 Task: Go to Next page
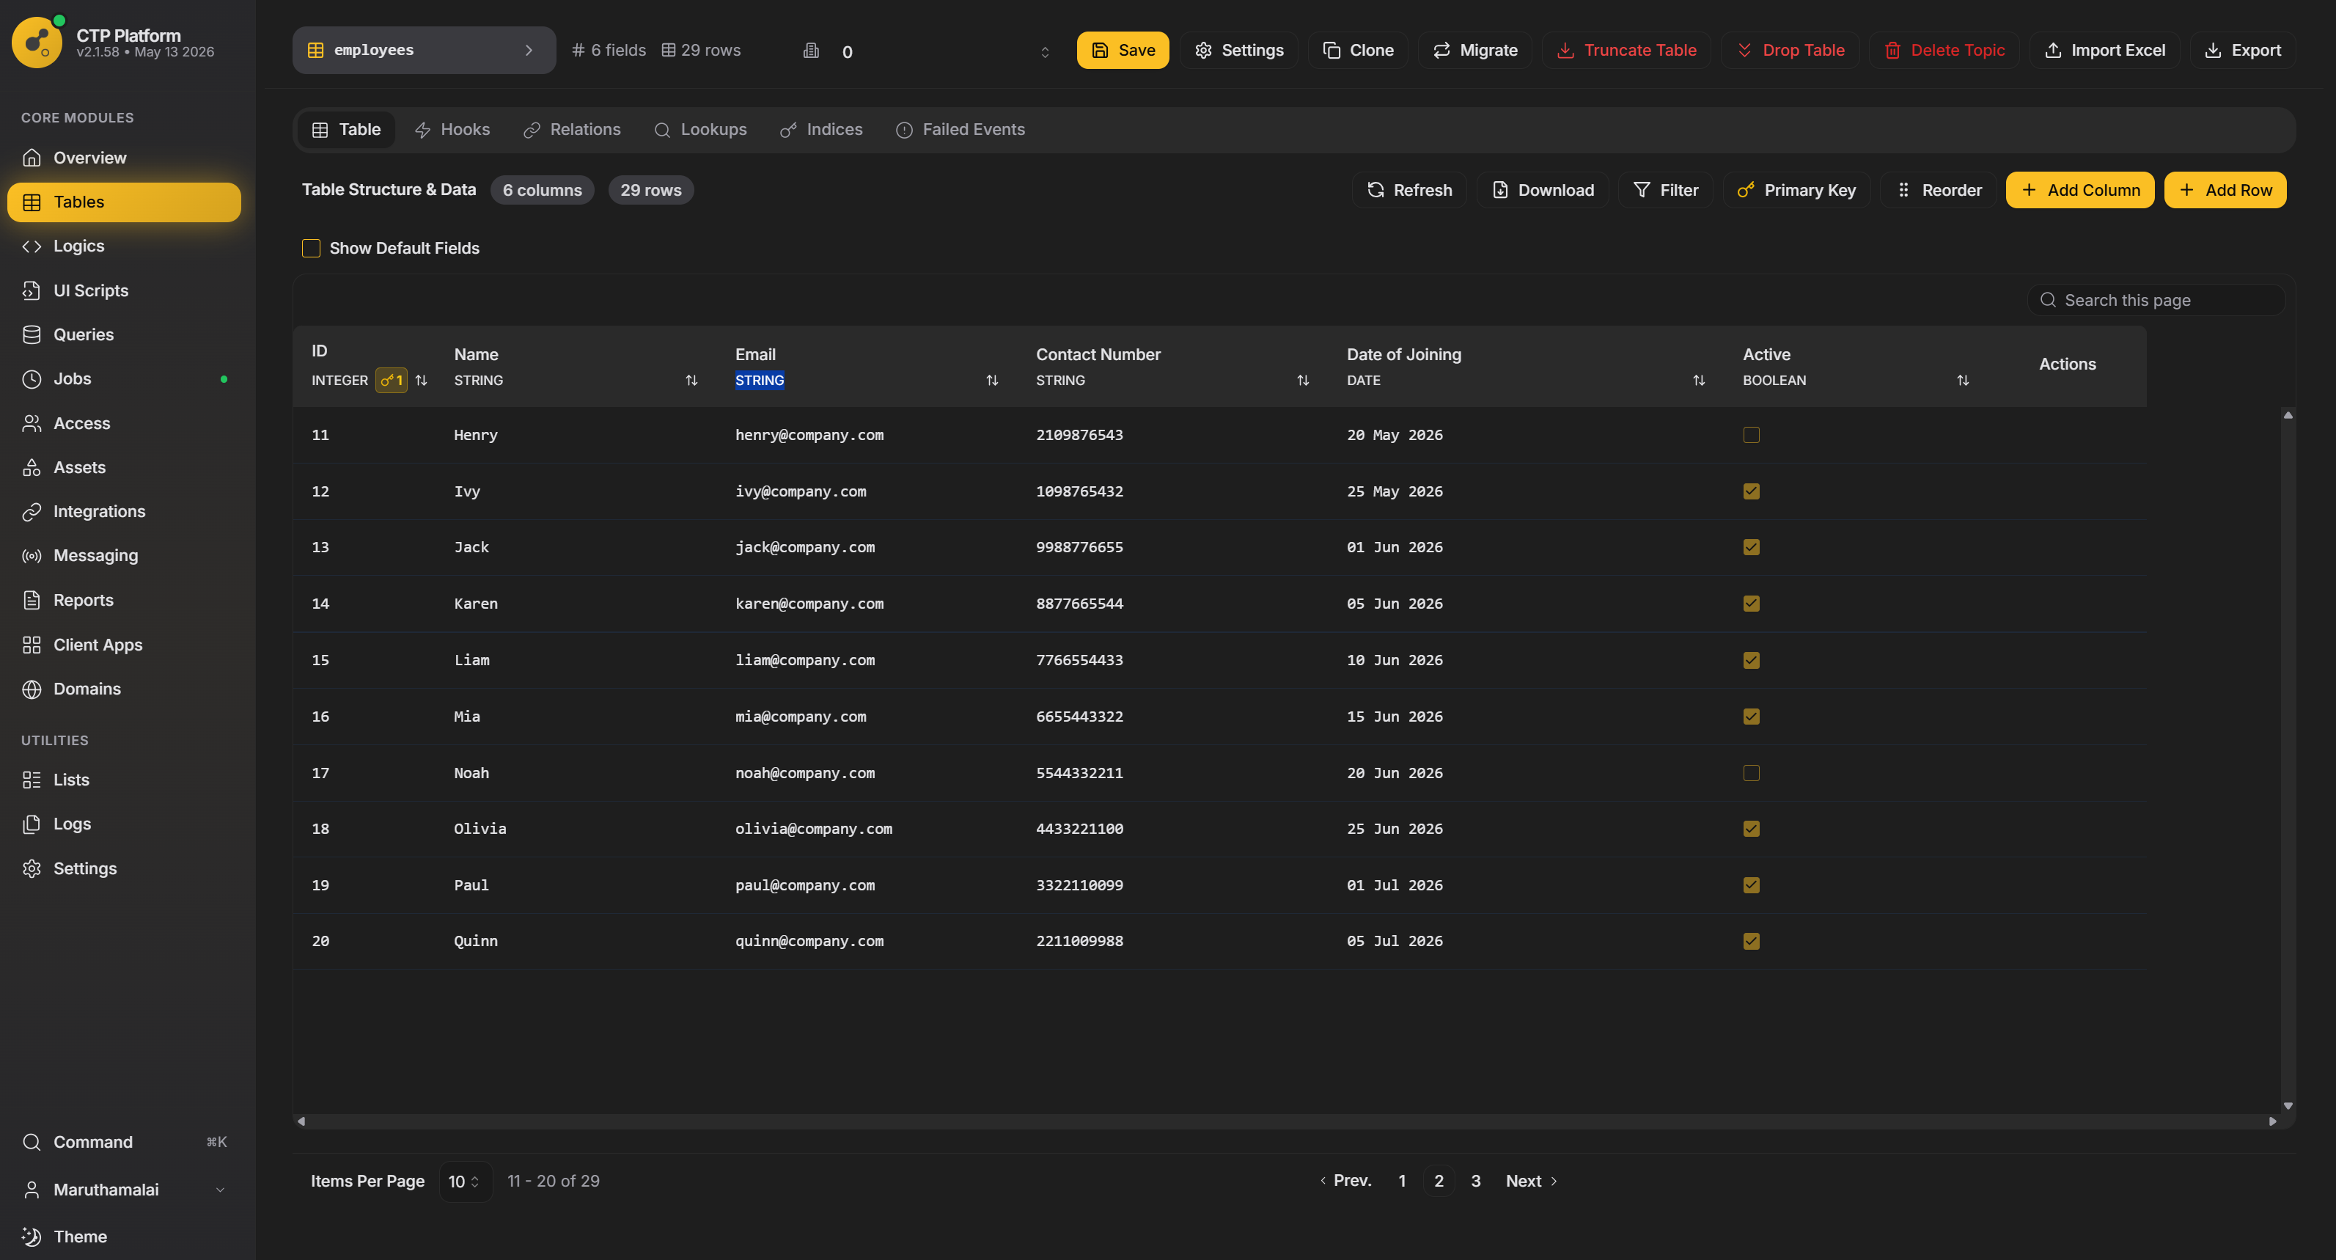1532,1181
